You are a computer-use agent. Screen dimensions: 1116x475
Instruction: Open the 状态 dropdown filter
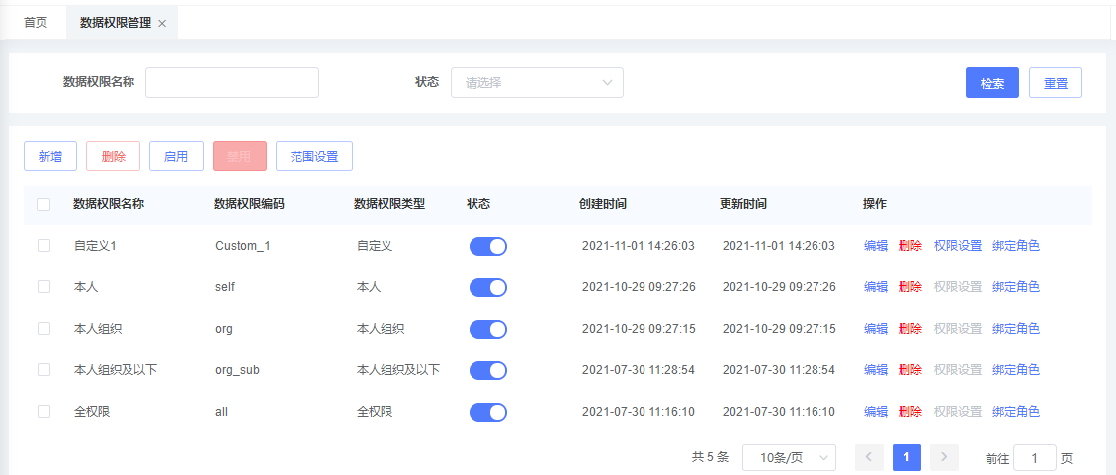537,83
